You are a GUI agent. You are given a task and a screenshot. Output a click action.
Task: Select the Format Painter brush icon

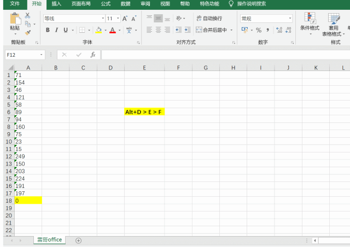28,32
